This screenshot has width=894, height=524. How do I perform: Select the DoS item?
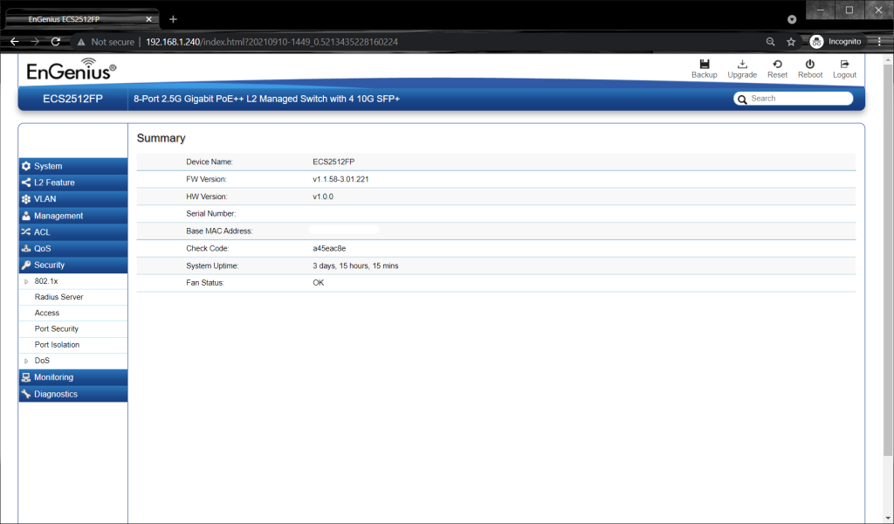(42, 361)
